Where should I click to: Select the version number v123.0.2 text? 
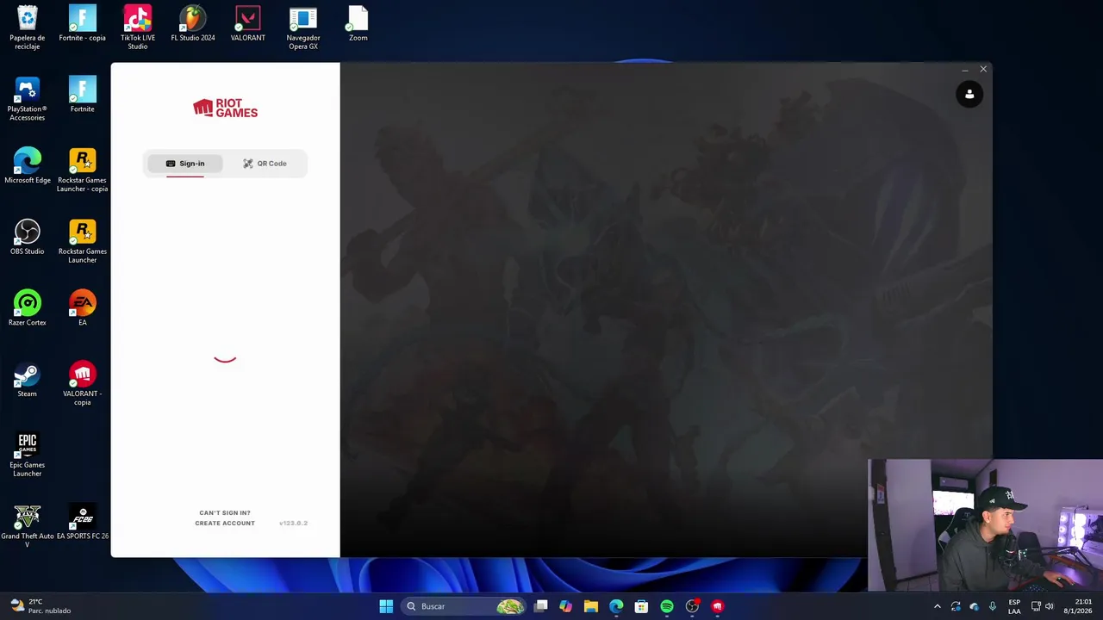tap(293, 523)
